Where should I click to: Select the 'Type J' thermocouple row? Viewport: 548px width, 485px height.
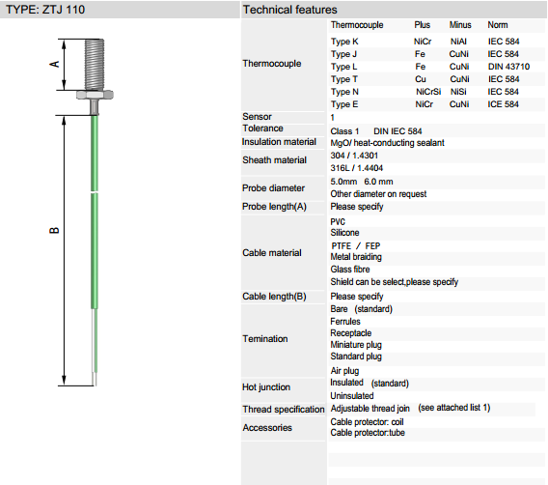pyautogui.click(x=436, y=54)
